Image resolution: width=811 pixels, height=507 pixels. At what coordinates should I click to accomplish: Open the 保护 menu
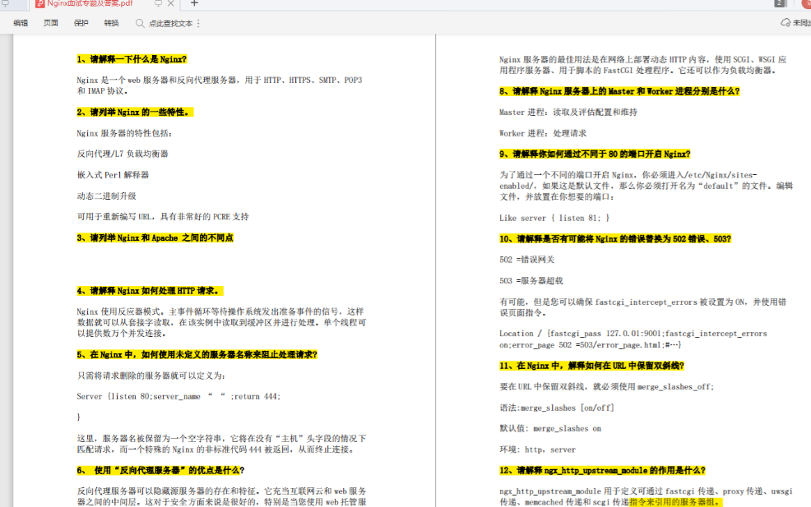(x=81, y=23)
